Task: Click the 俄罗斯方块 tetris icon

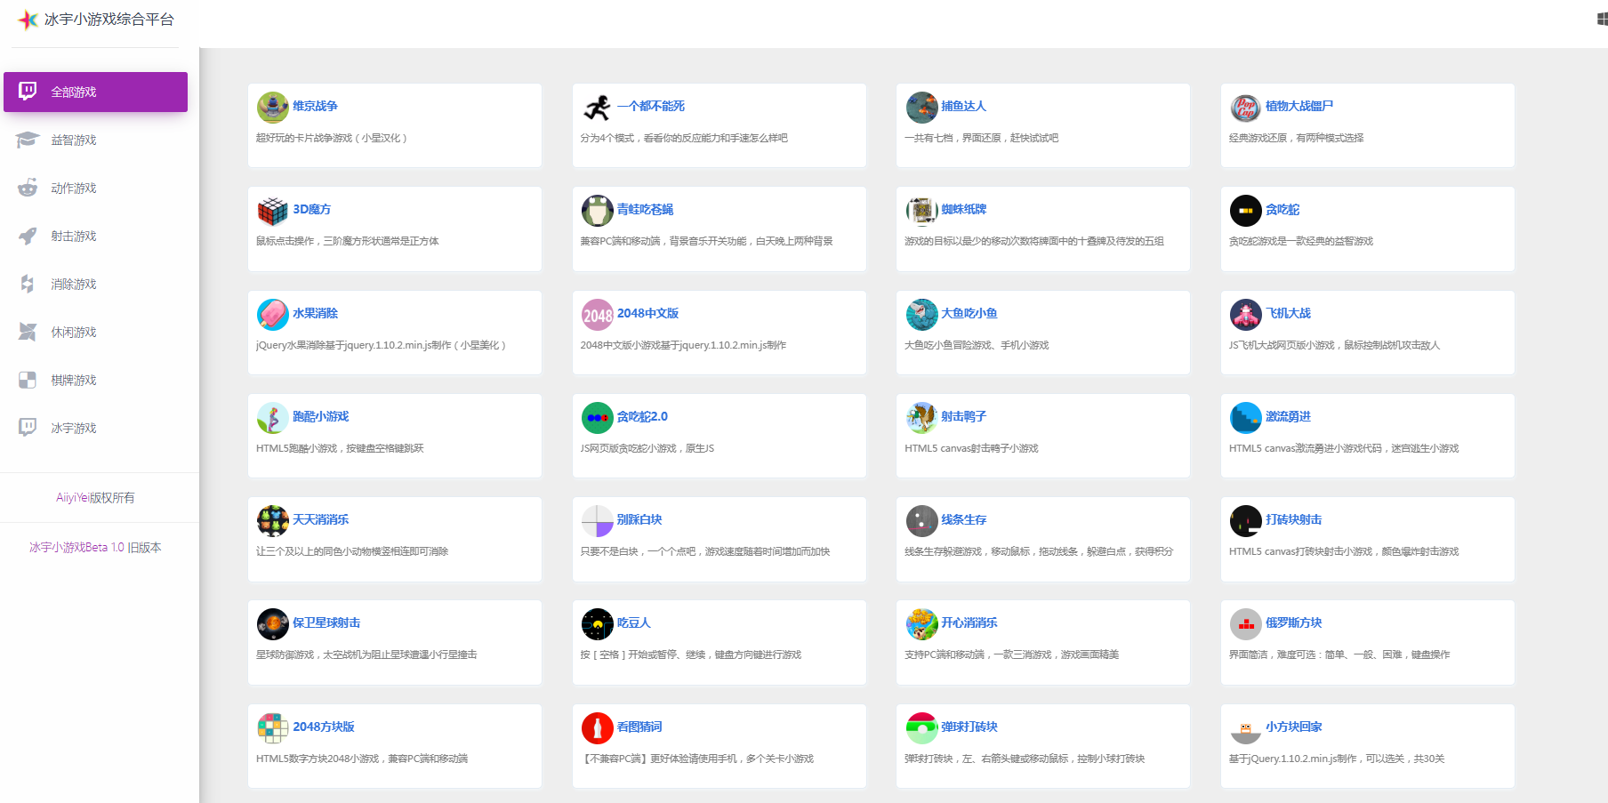Action: pyautogui.click(x=1245, y=624)
